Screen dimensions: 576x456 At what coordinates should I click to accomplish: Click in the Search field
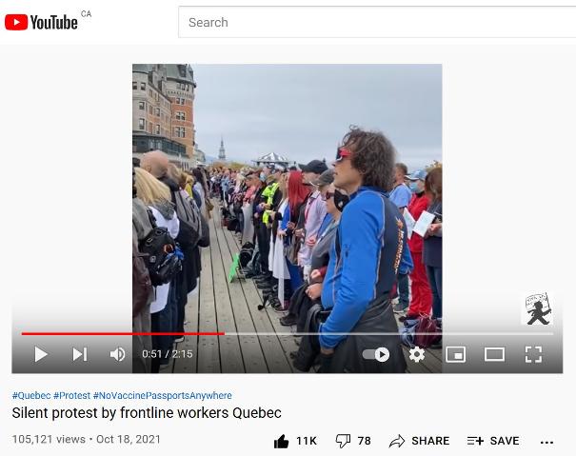[x=377, y=22]
